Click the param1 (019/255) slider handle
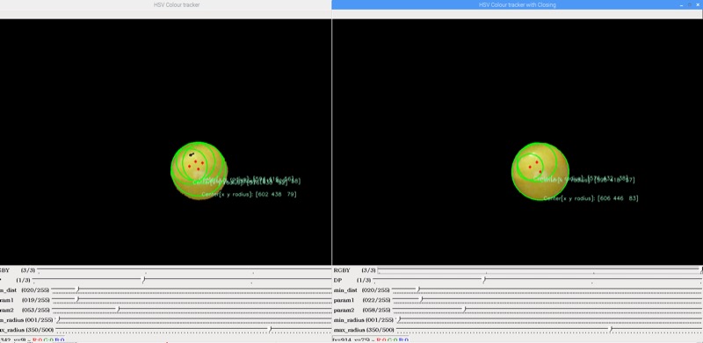Screen dimensions: 703x343 tap(77, 299)
